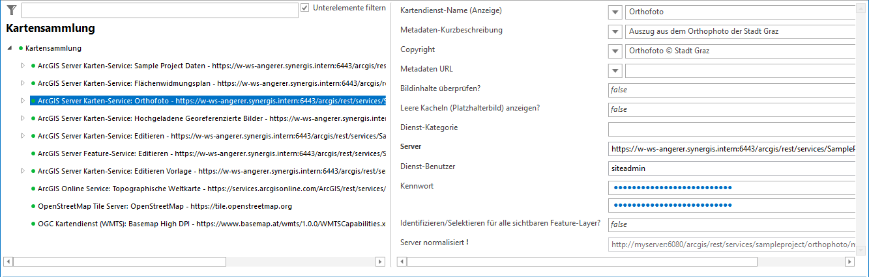Click left arrow of properties horizontal scrollbar
869x277 pixels.
(402, 261)
